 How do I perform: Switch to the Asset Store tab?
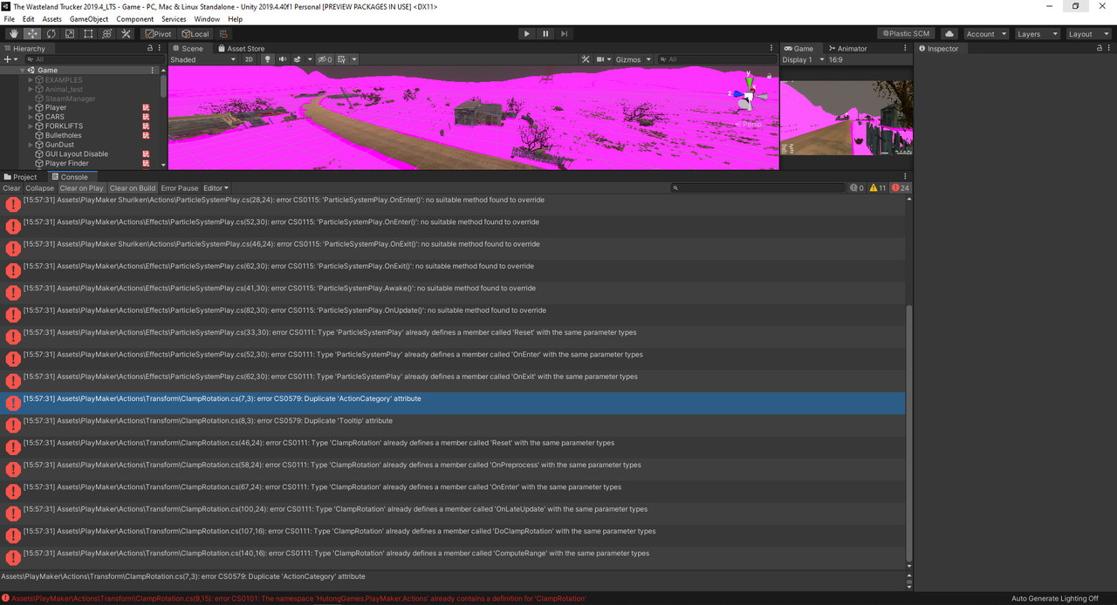pos(241,49)
